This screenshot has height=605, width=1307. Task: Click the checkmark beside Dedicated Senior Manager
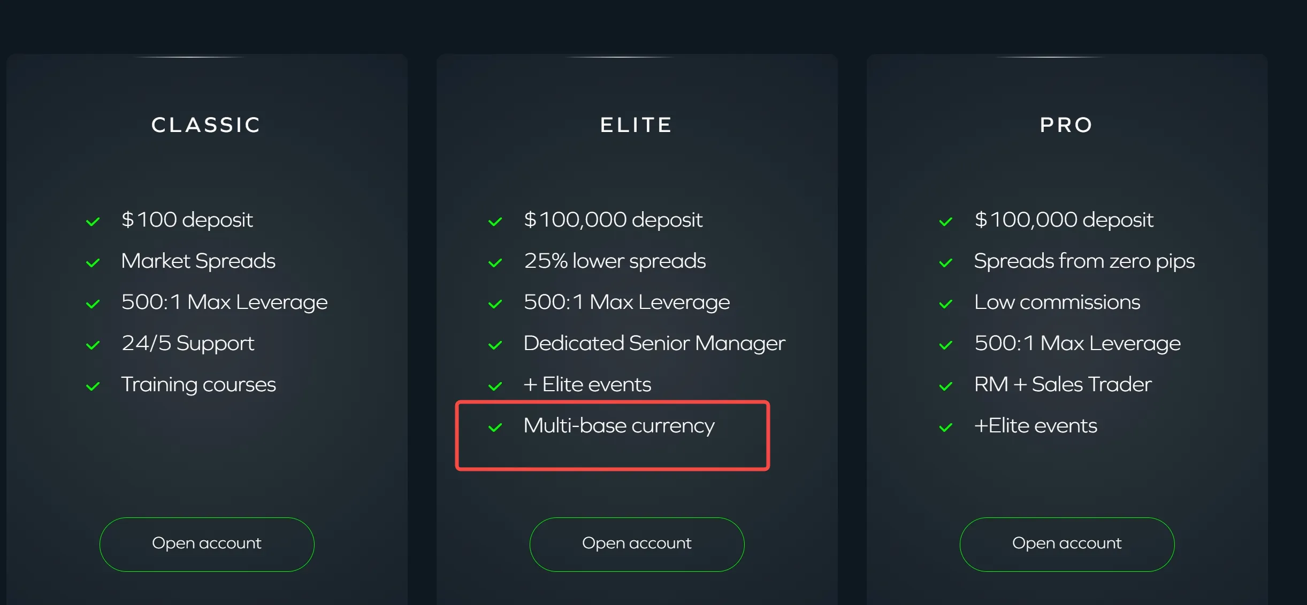coord(495,345)
